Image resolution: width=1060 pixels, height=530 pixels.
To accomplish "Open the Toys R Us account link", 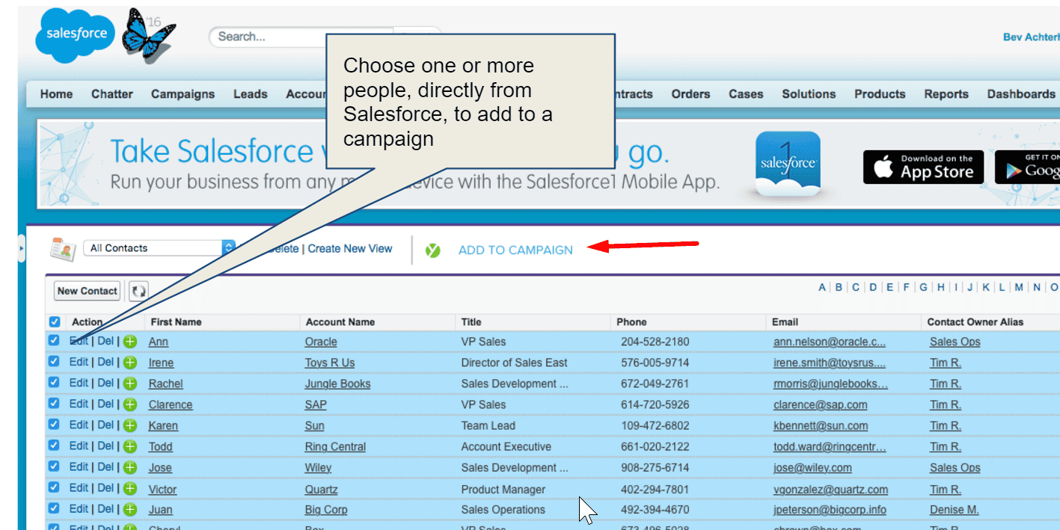I will tap(330, 363).
